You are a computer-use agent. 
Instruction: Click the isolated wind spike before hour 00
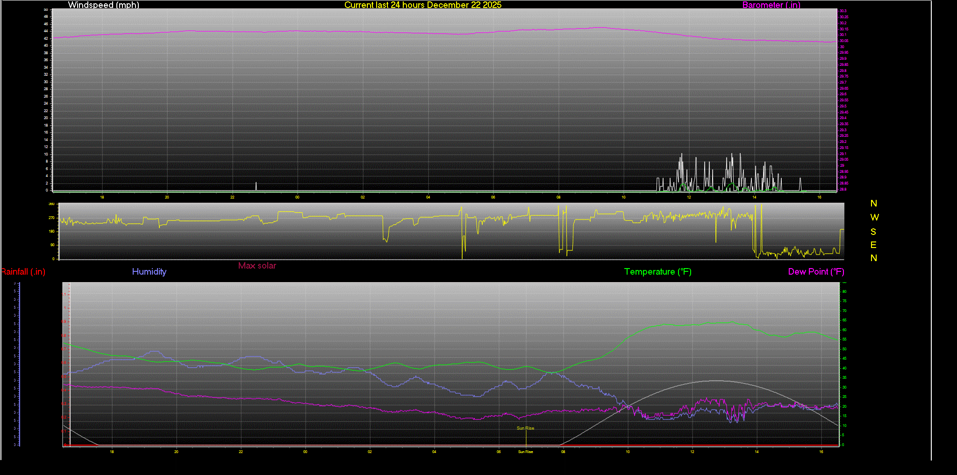(x=256, y=186)
